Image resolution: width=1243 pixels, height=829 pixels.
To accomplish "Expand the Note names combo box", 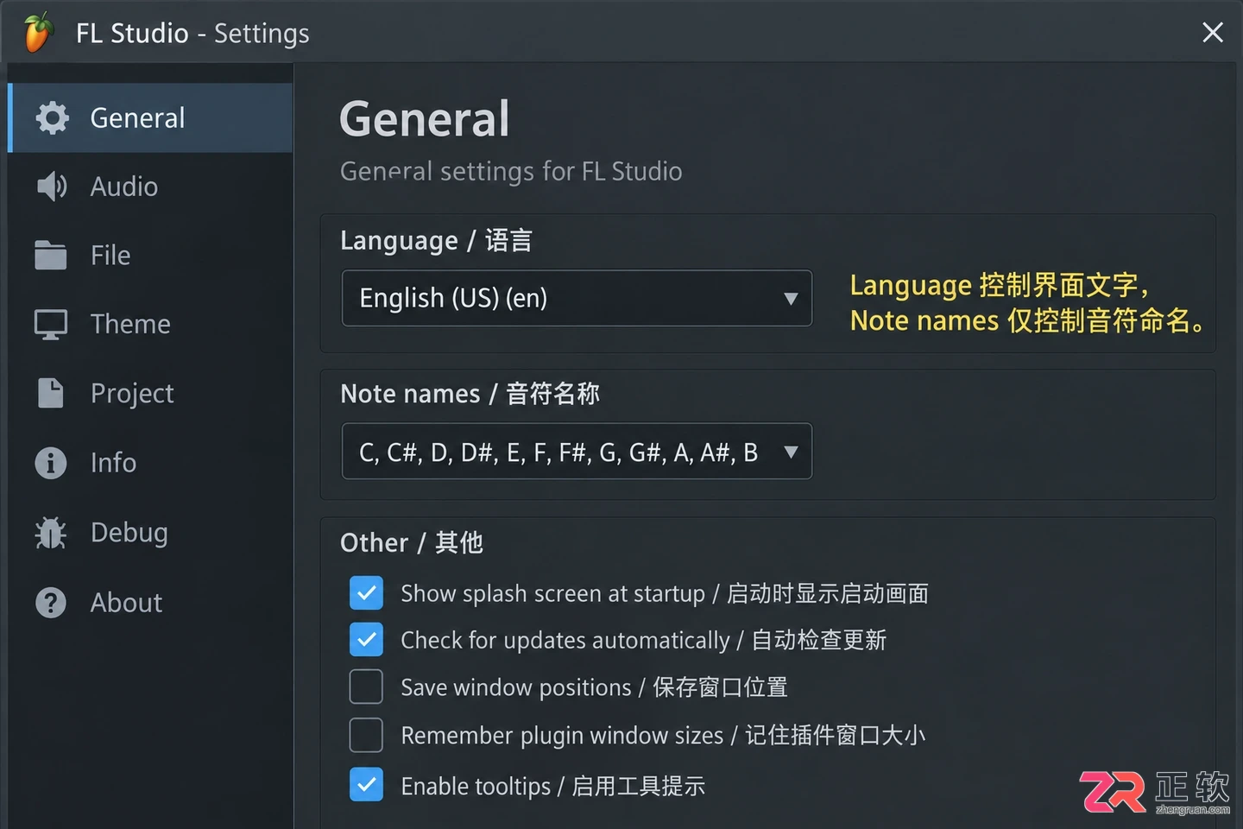I will click(x=577, y=451).
